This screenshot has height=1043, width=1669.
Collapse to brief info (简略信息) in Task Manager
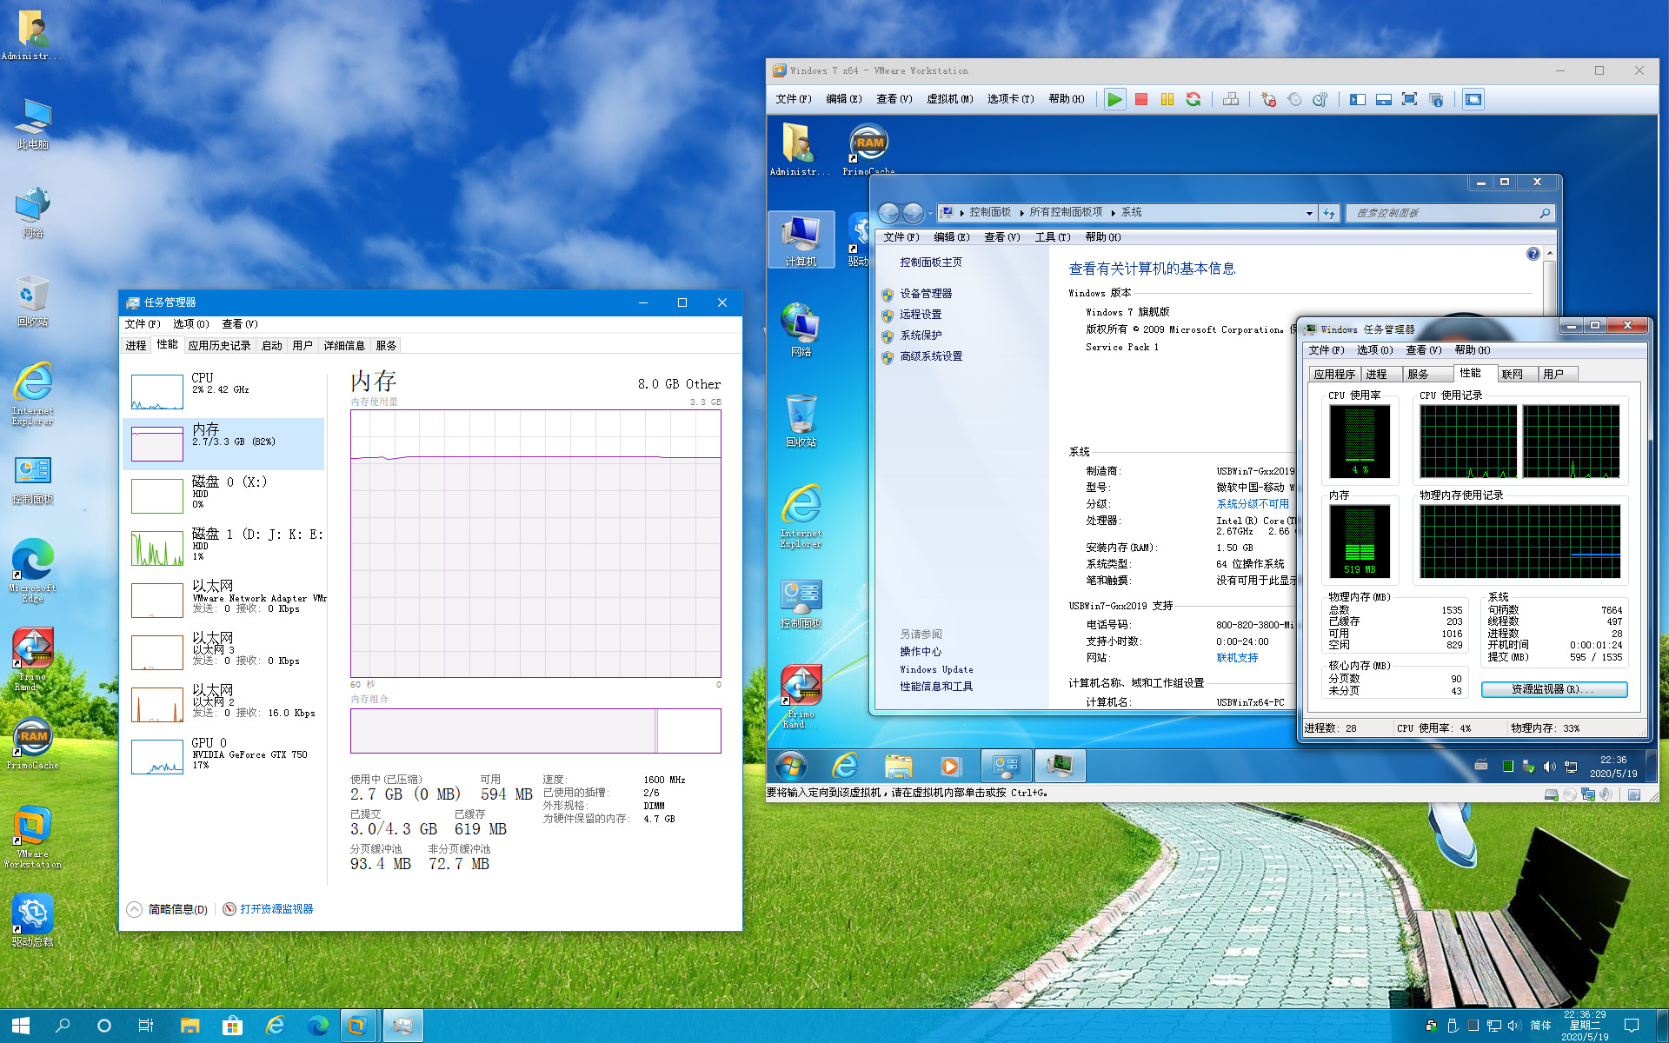tap(168, 909)
